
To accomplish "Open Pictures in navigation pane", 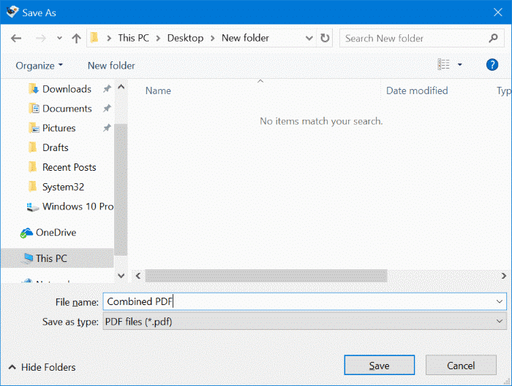I will pos(59,128).
